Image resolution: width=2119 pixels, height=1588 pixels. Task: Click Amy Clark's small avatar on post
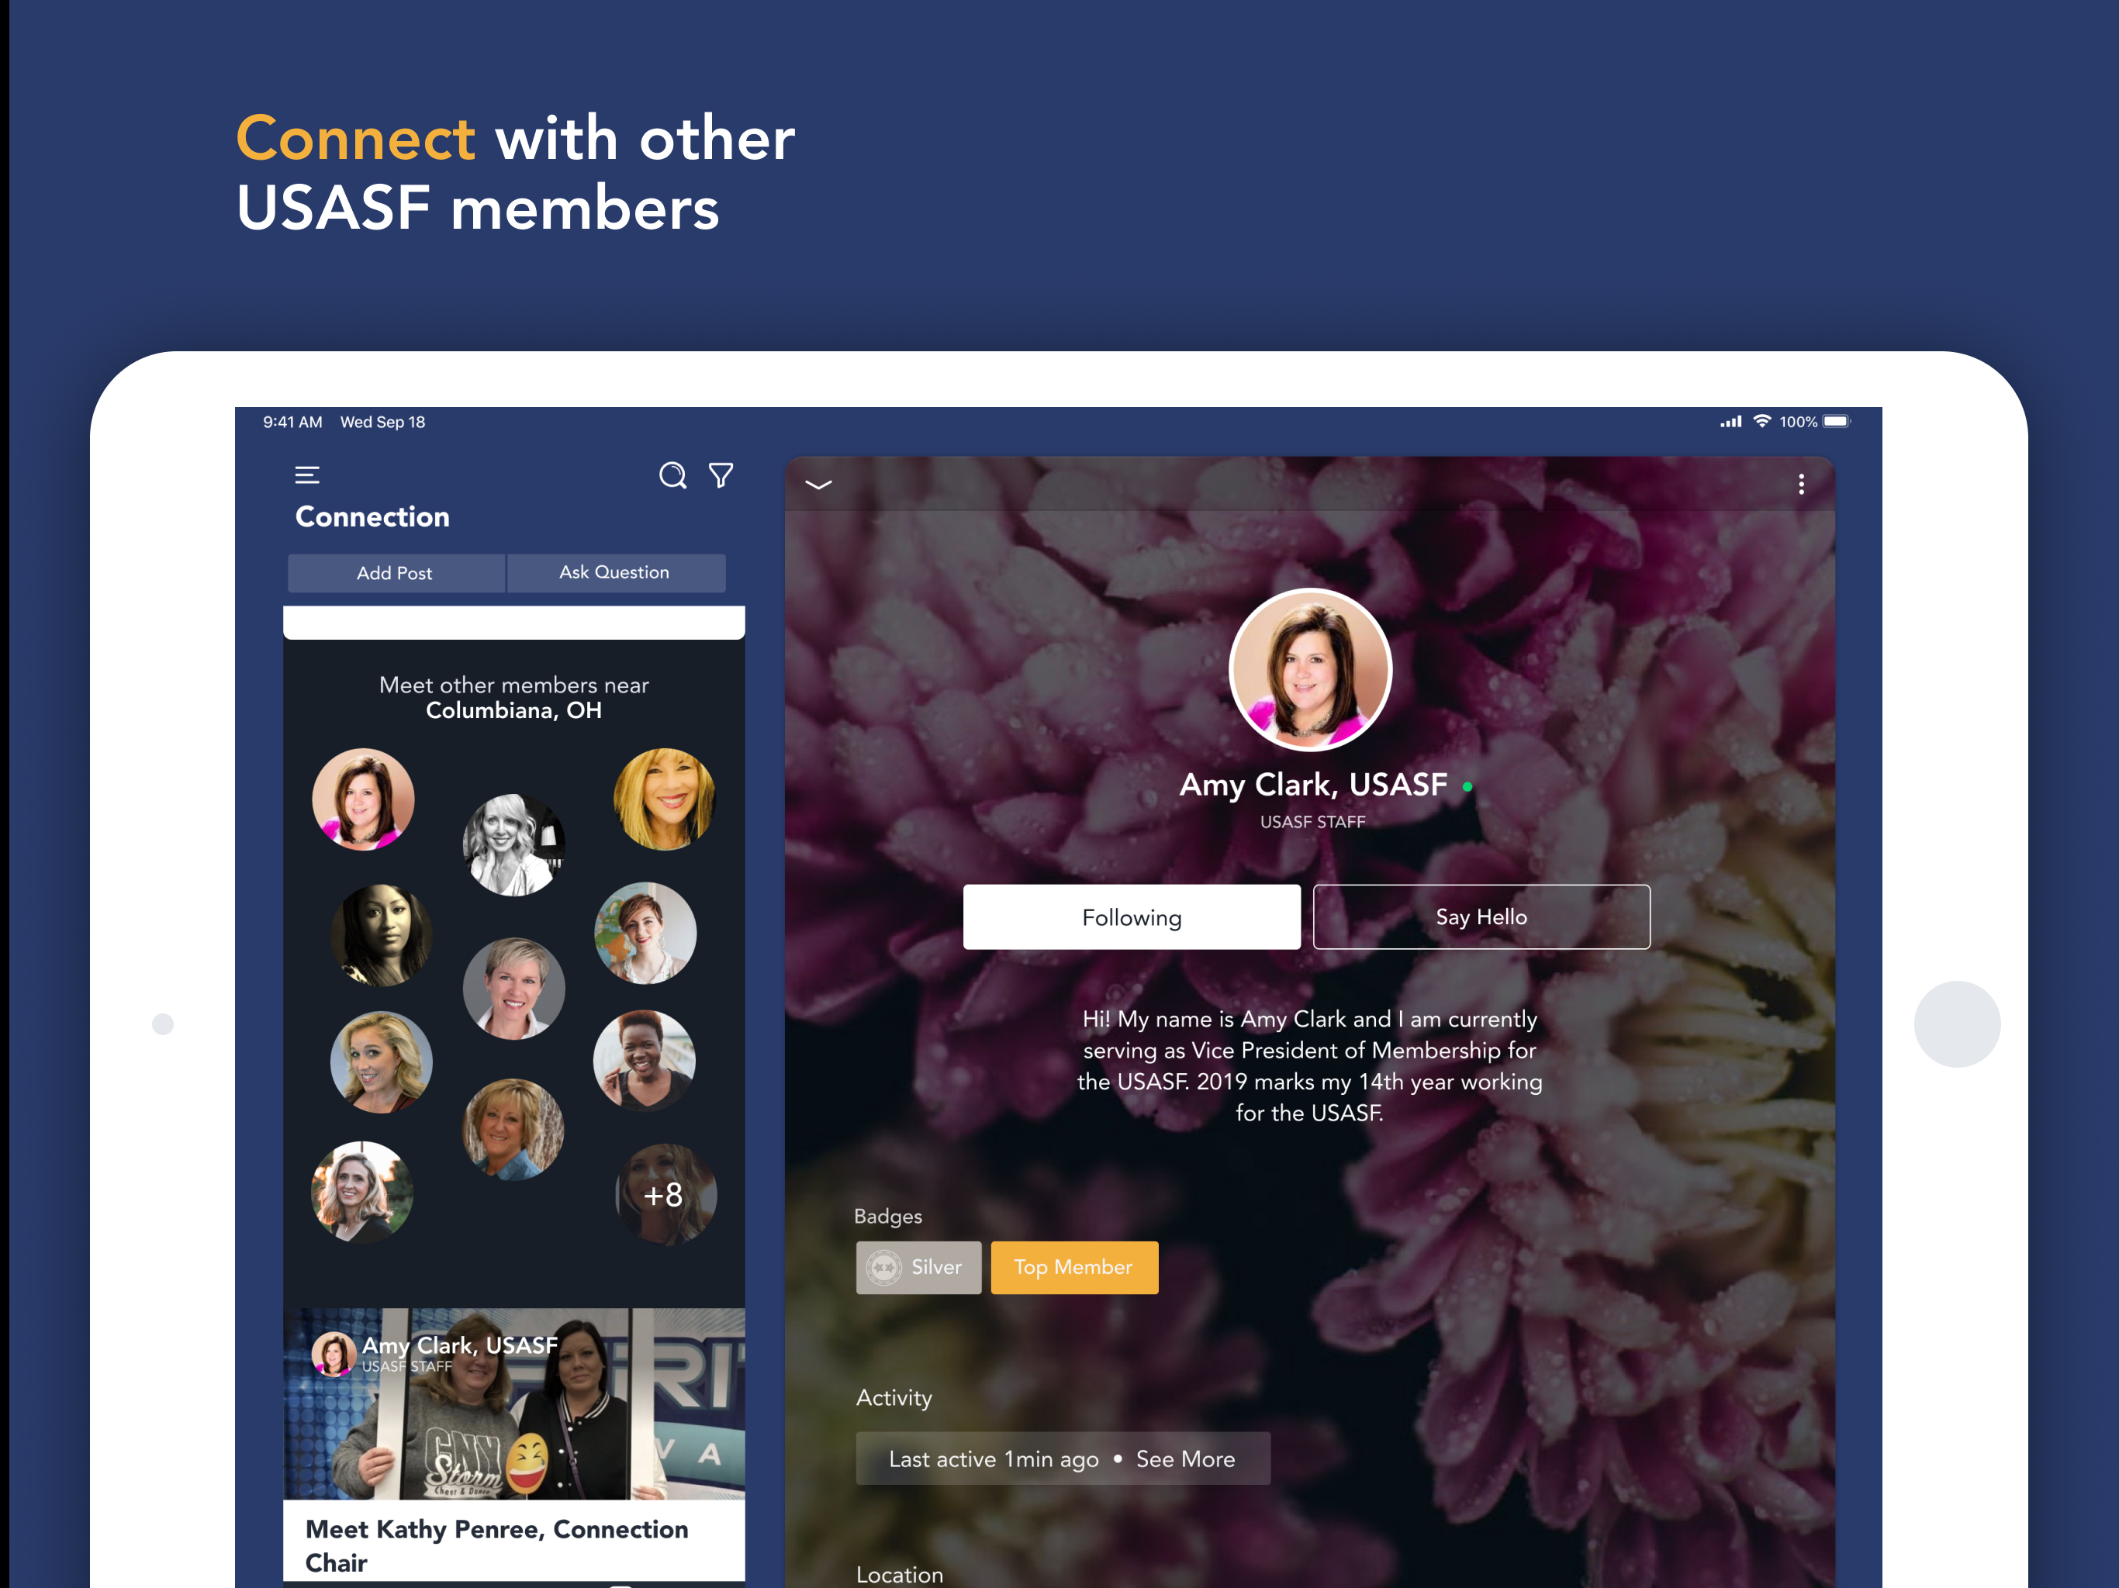pyautogui.click(x=334, y=1355)
